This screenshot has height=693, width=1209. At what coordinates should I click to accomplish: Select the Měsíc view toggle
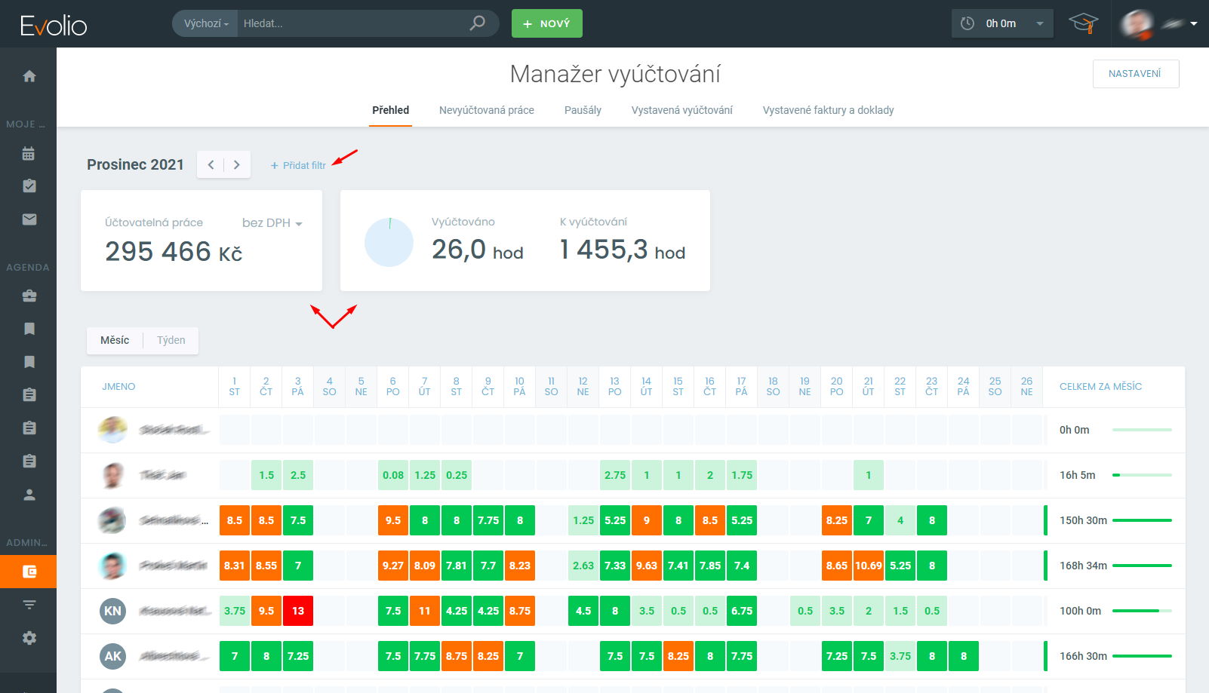(x=115, y=340)
